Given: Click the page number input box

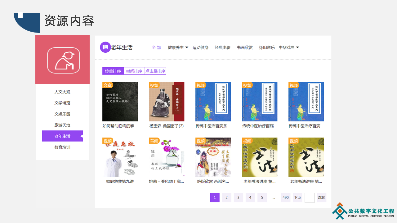Looking at the screenshot, I should coord(310,198).
